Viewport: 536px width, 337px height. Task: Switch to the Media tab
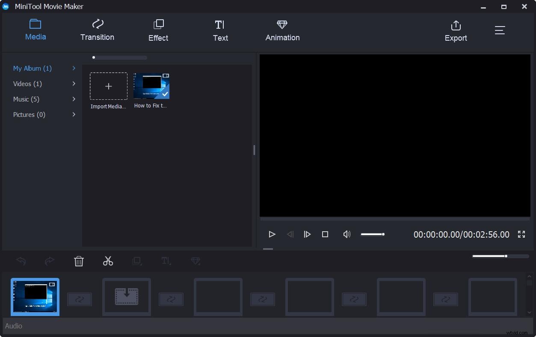pyautogui.click(x=35, y=30)
